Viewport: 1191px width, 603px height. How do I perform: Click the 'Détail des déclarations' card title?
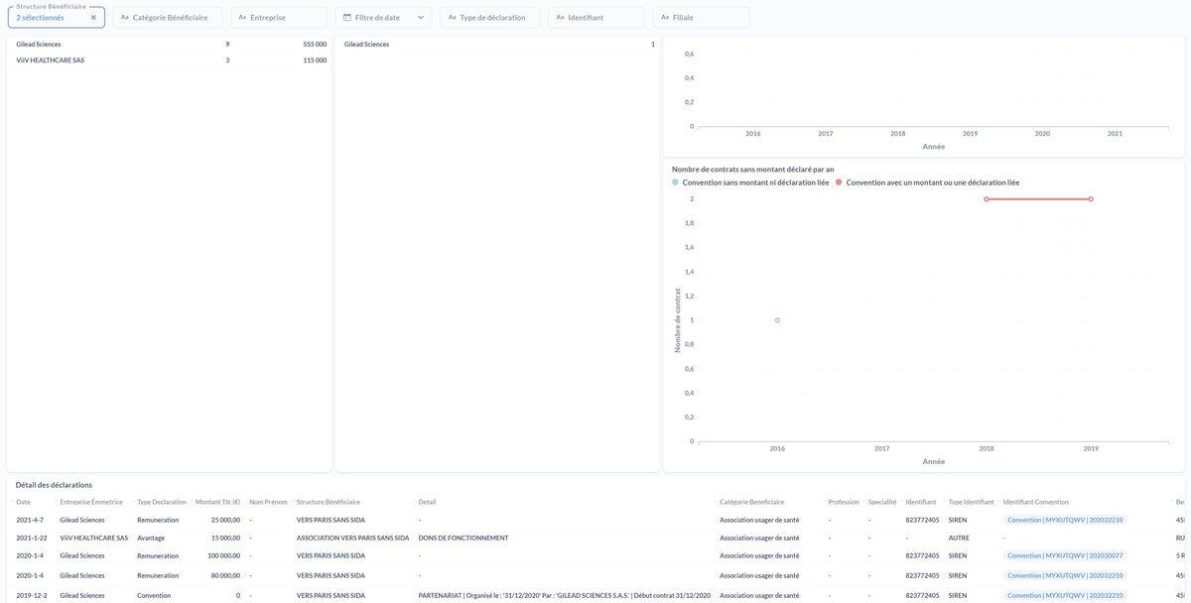[x=54, y=485]
